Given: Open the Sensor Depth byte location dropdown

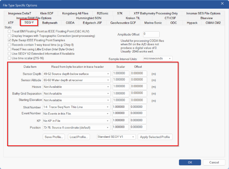Looking at the screenshot, I should pyautogui.click(x=77, y=74).
